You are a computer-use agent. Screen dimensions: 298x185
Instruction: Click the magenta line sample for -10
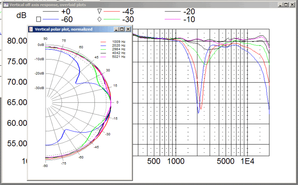click(172, 19)
